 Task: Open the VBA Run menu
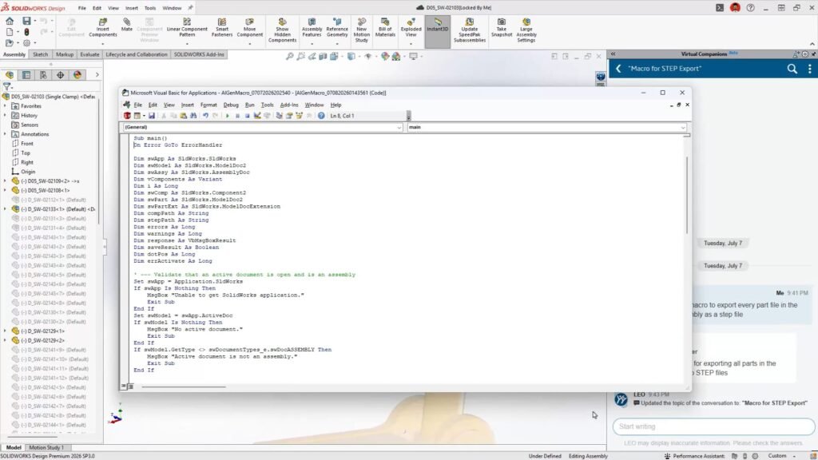pyautogui.click(x=250, y=105)
